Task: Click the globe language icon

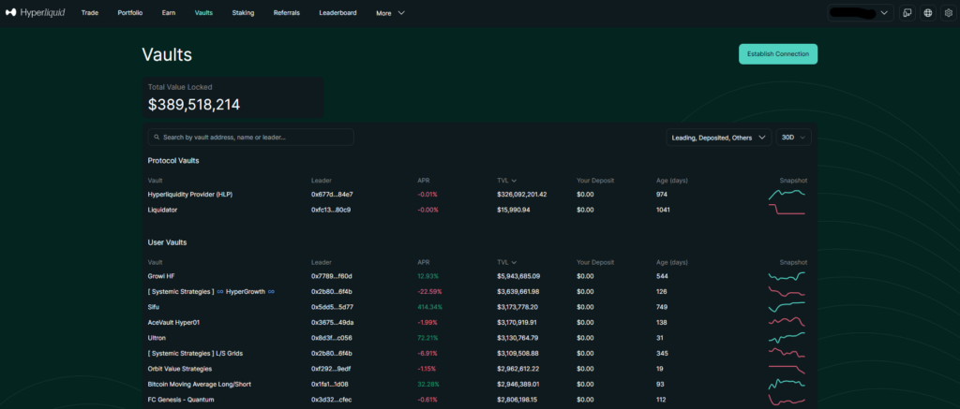Action: [x=927, y=13]
